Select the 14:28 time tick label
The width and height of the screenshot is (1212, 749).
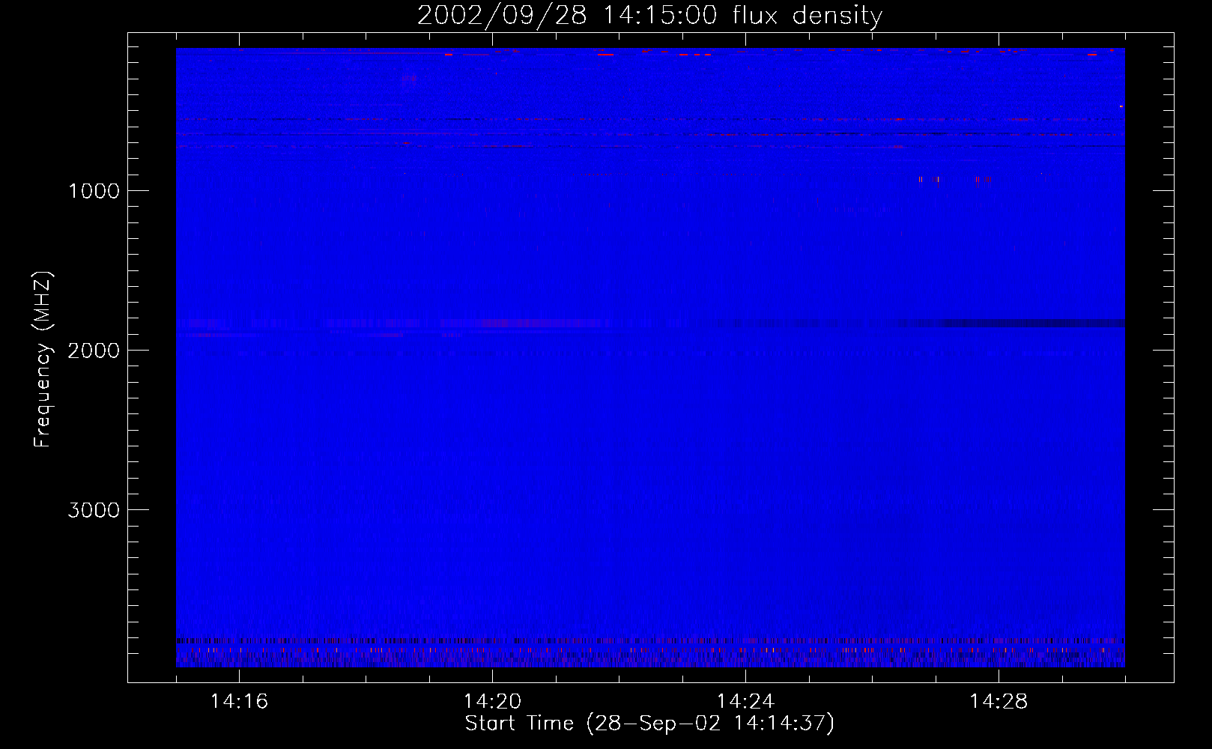point(999,702)
